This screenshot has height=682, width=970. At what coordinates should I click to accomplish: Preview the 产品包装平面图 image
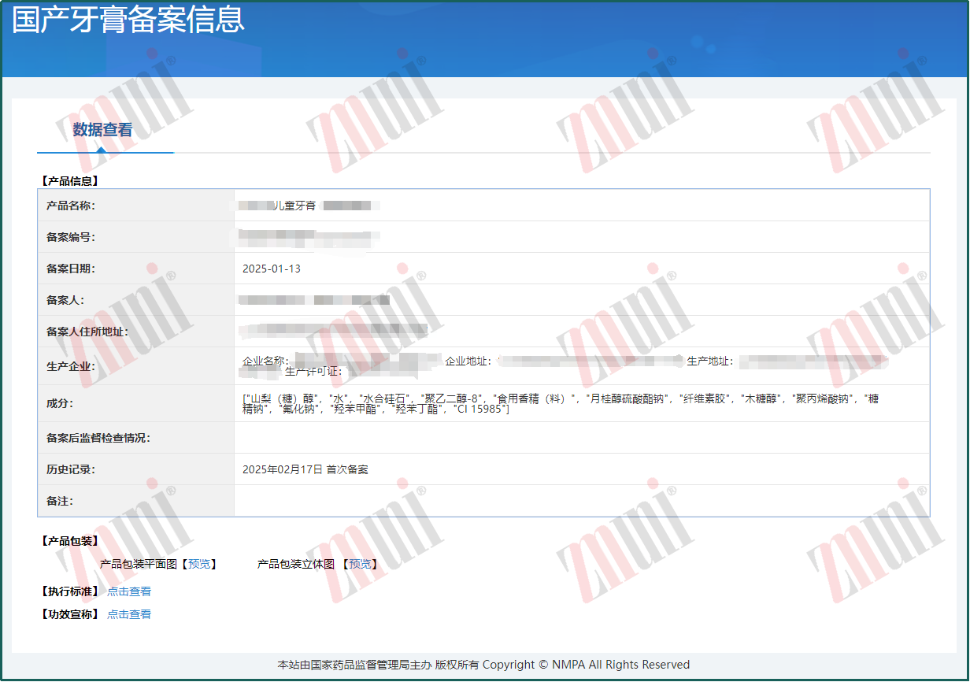(199, 565)
